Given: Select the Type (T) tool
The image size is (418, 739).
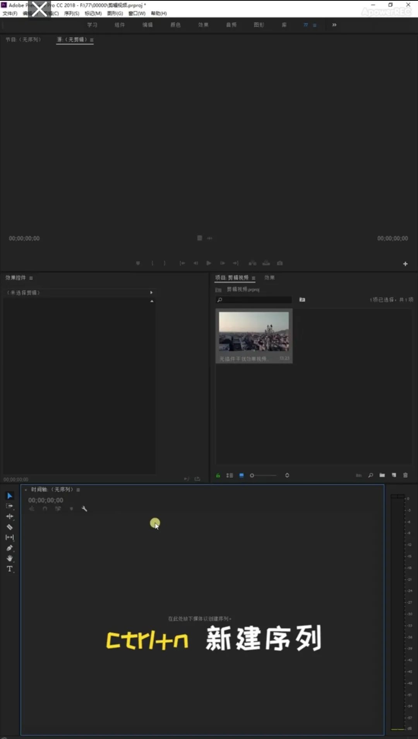Looking at the screenshot, I should tap(10, 569).
